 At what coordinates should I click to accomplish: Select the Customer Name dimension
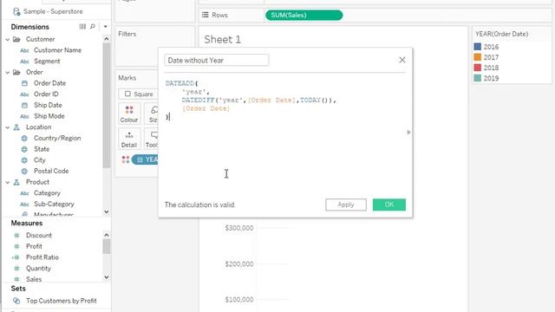pos(57,50)
